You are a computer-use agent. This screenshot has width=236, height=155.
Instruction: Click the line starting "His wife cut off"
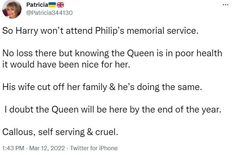click(102, 87)
